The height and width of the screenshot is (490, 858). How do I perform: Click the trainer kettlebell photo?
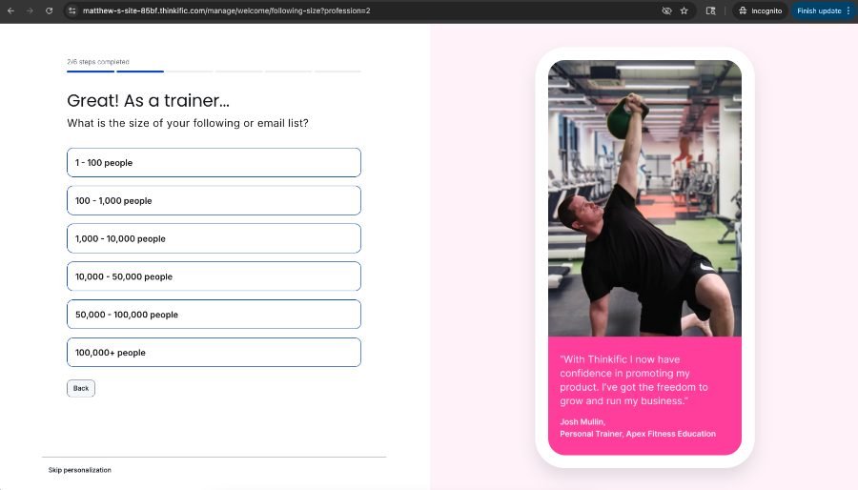point(644,198)
